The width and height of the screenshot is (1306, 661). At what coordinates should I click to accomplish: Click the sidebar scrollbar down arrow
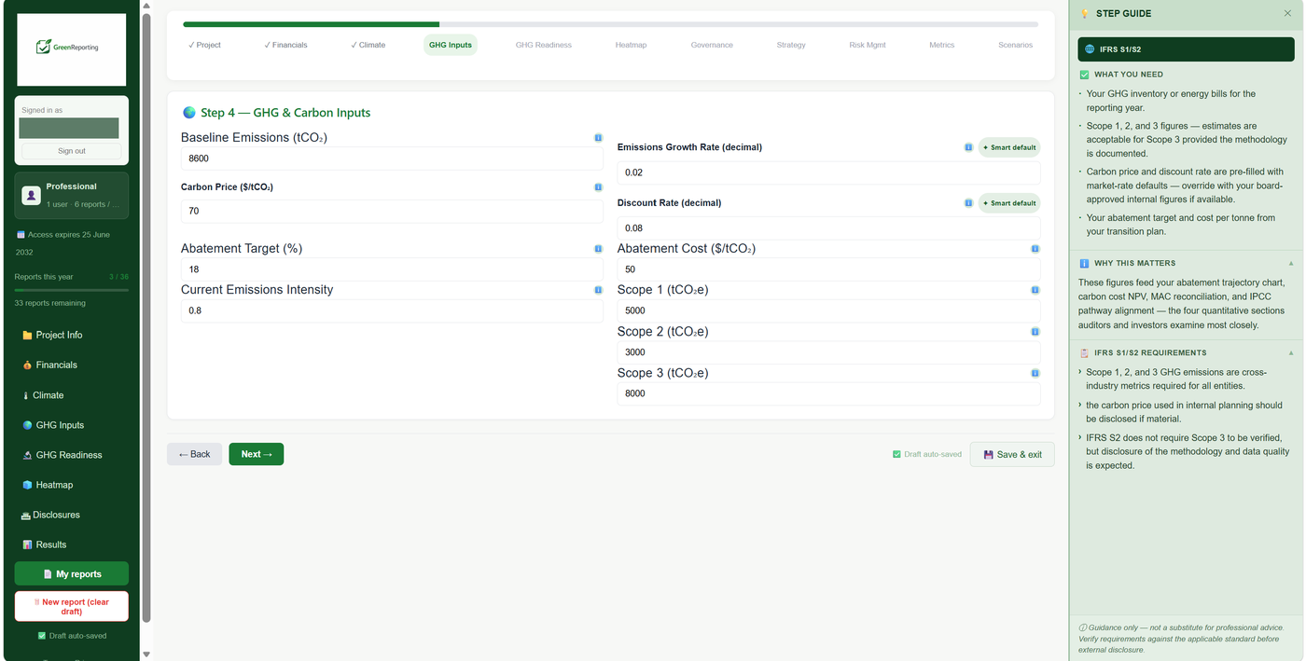coord(146,654)
